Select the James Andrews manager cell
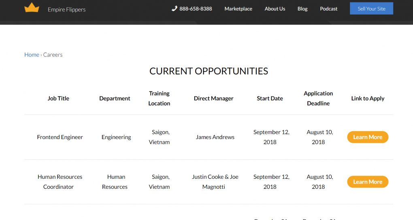Image resolution: width=413 pixels, height=220 pixels. (x=215, y=137)
